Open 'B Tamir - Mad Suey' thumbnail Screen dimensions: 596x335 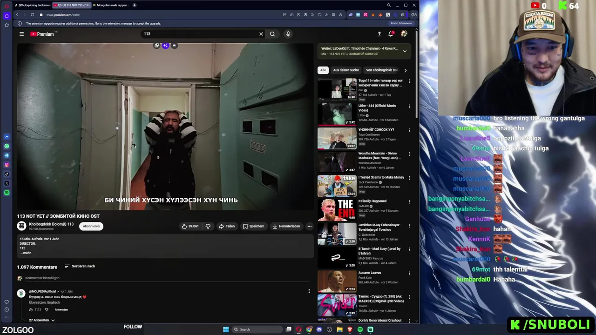tap(337, 257)
